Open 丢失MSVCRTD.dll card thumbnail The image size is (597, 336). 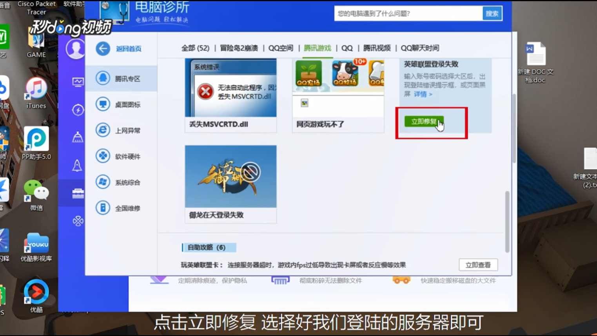230,88
